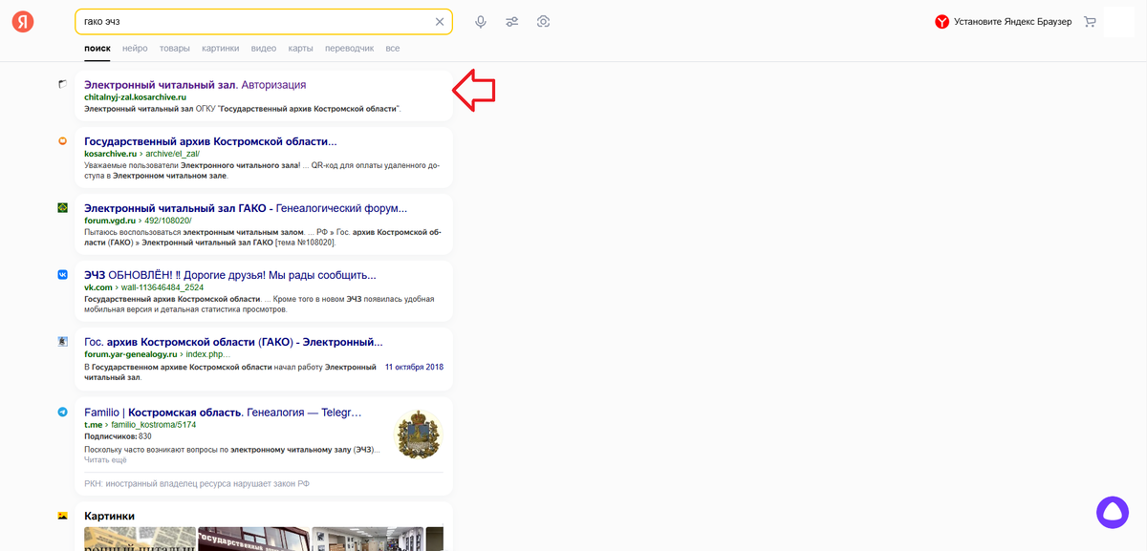Screen dimensions: 1147x551
Task: Click the user profile avatar square
Action: click(1118, 22)
